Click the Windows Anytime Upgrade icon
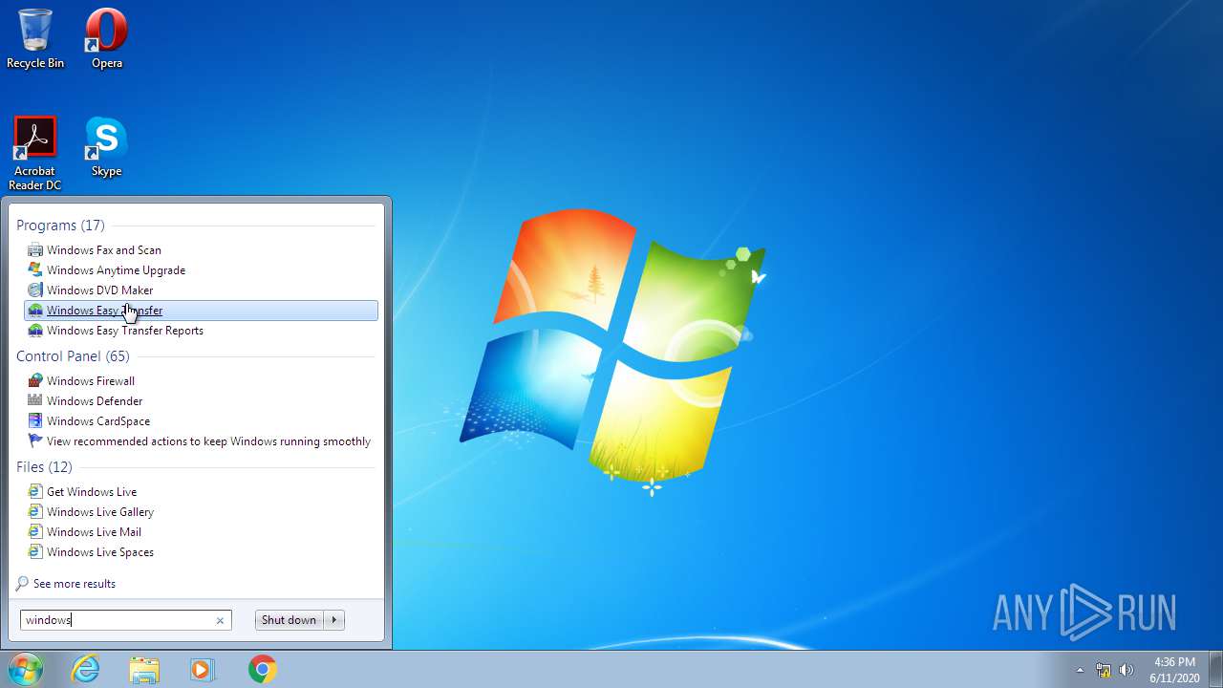The width and height of the screenshot is (1223, 688). (35, 270)
